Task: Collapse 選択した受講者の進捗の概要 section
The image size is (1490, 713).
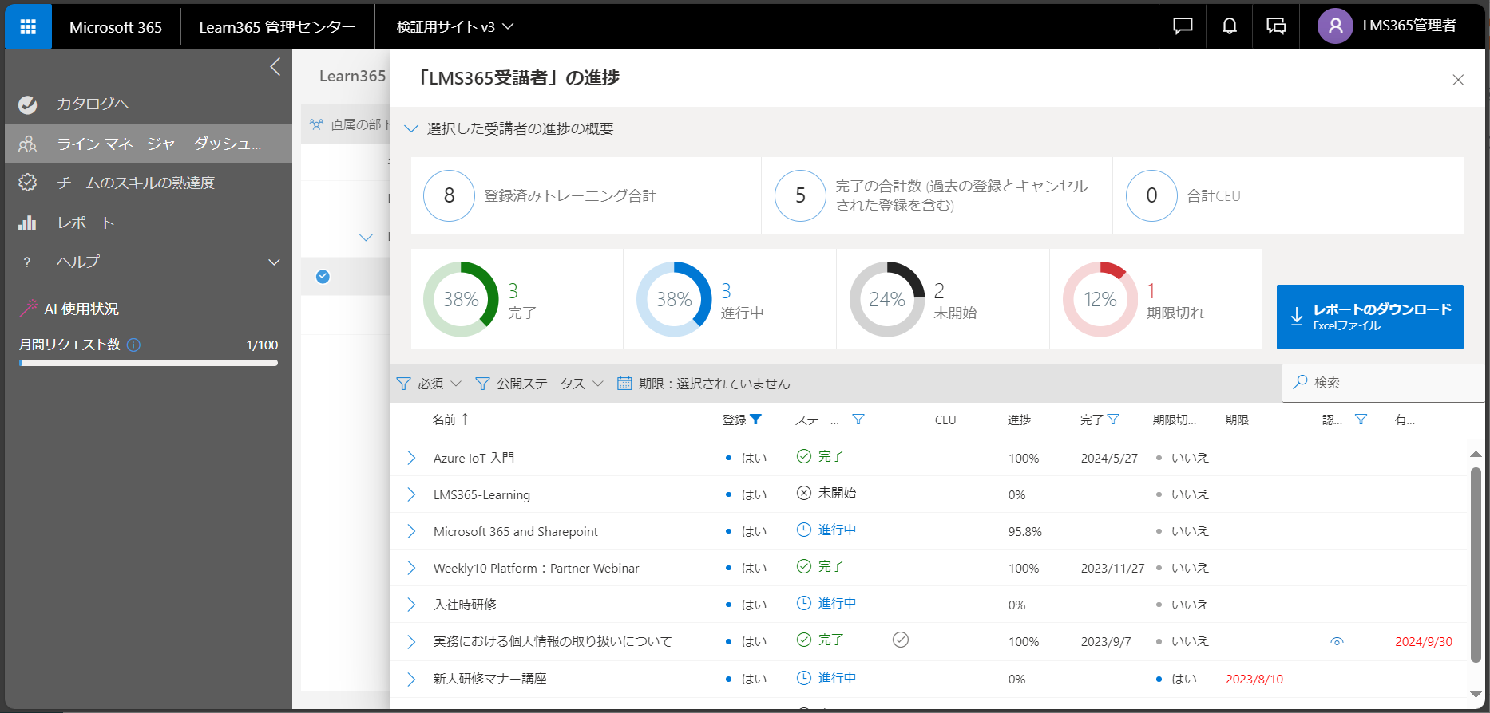Action: click(x=411, y=128)
